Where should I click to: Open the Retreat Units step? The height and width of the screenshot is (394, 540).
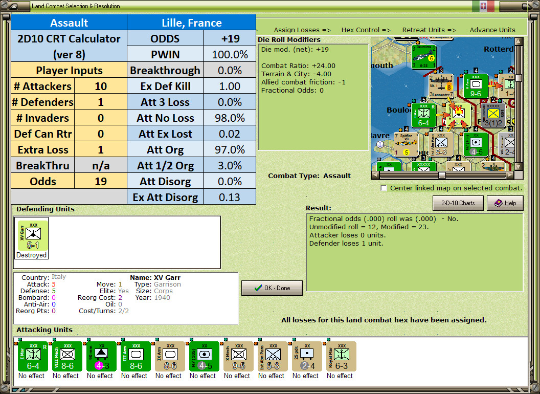coord(429,30)
